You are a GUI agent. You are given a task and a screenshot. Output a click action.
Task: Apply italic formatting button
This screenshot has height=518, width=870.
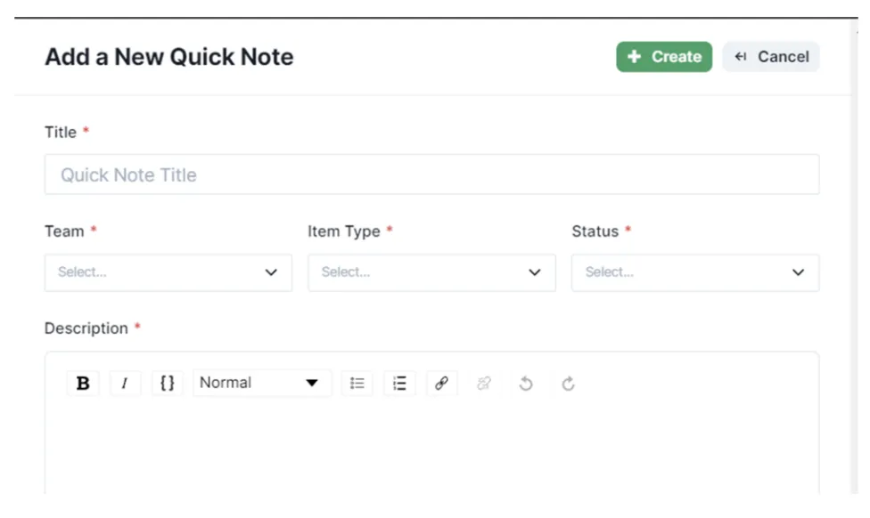pos(125,383)
